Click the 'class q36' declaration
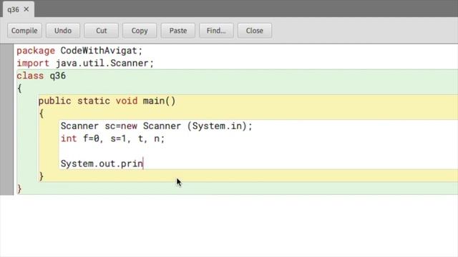The image size is (458, 257). [42, 76]
